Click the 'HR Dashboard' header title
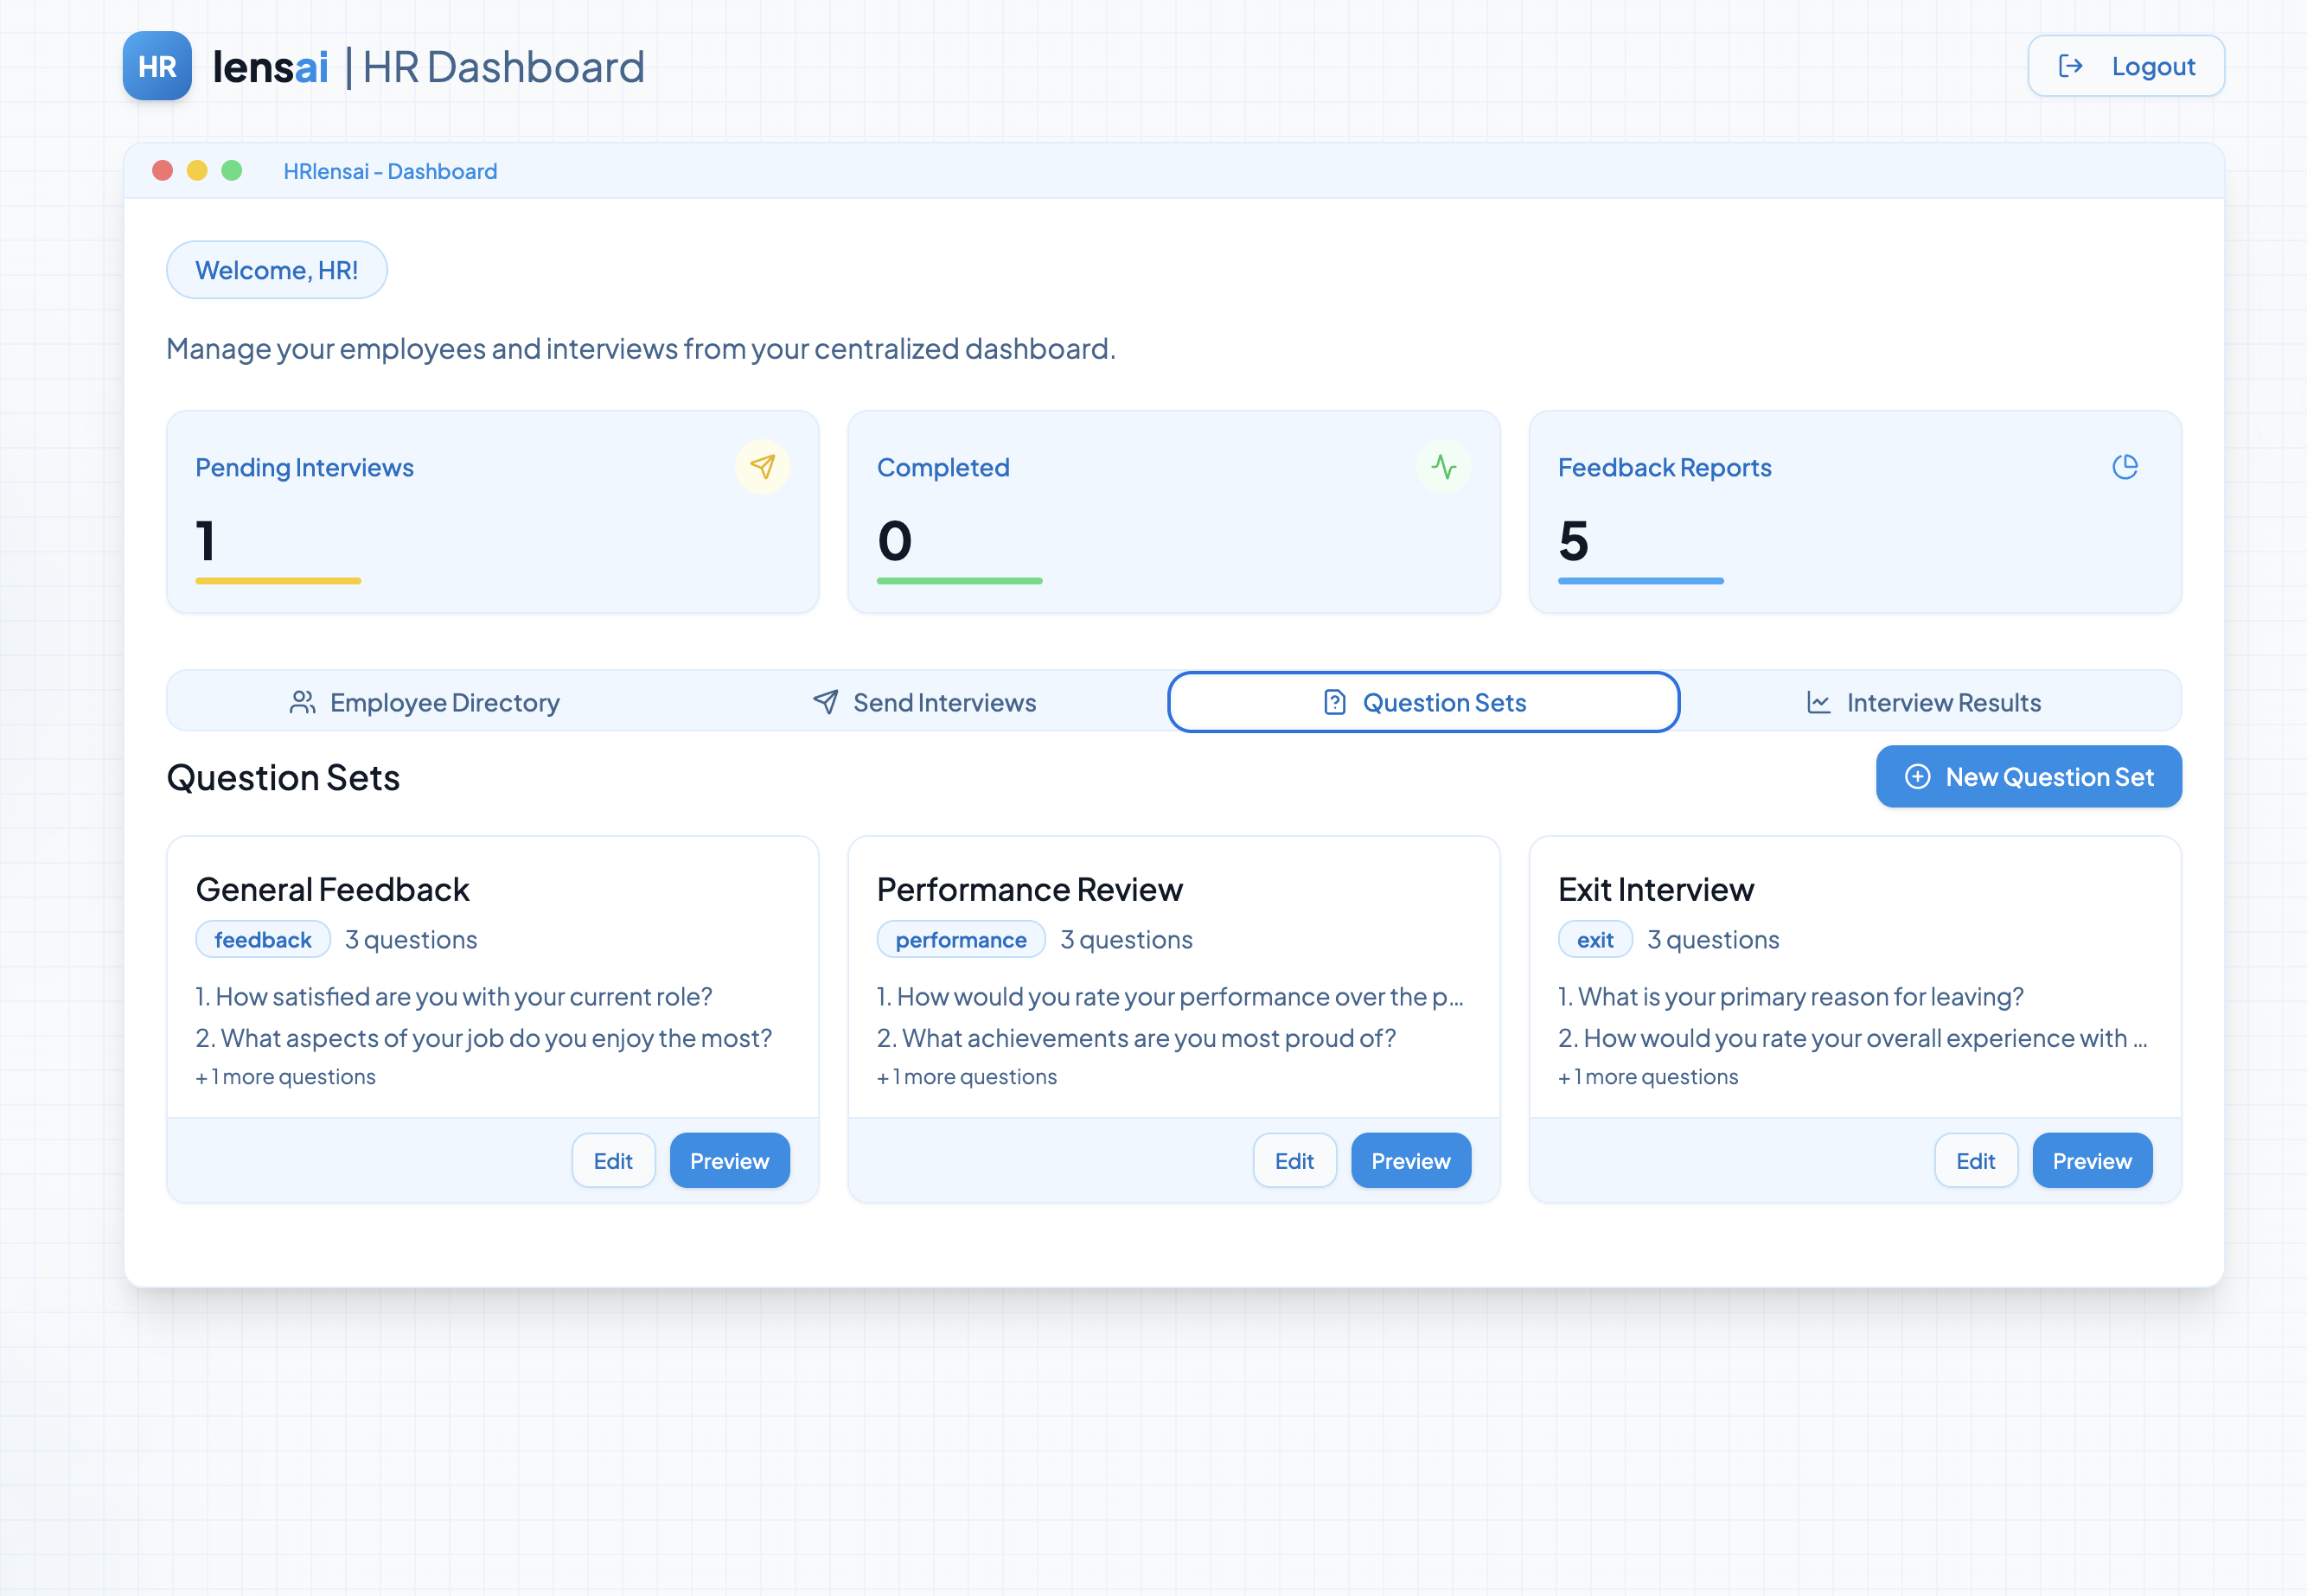2307x1596 pixels. (503, 67)
